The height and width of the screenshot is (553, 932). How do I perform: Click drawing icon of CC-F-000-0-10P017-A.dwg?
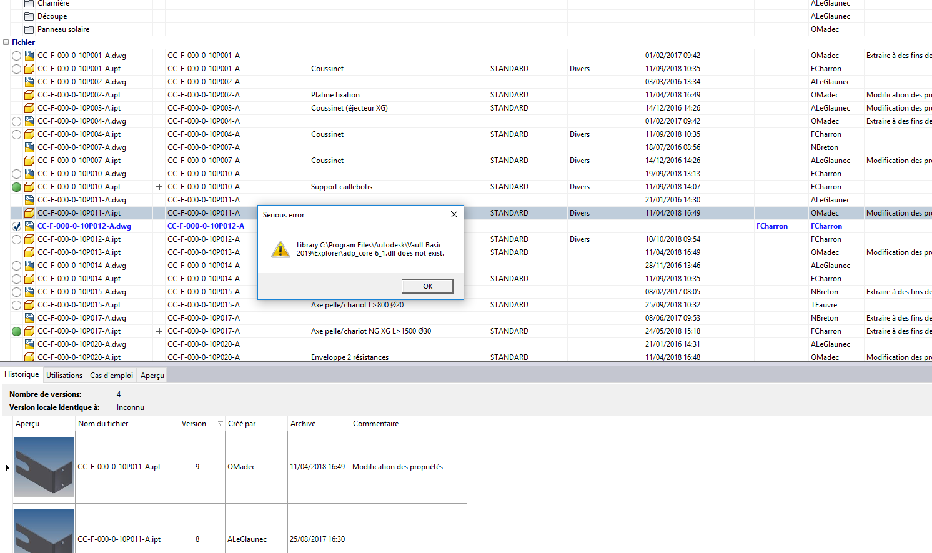[29, 318]
